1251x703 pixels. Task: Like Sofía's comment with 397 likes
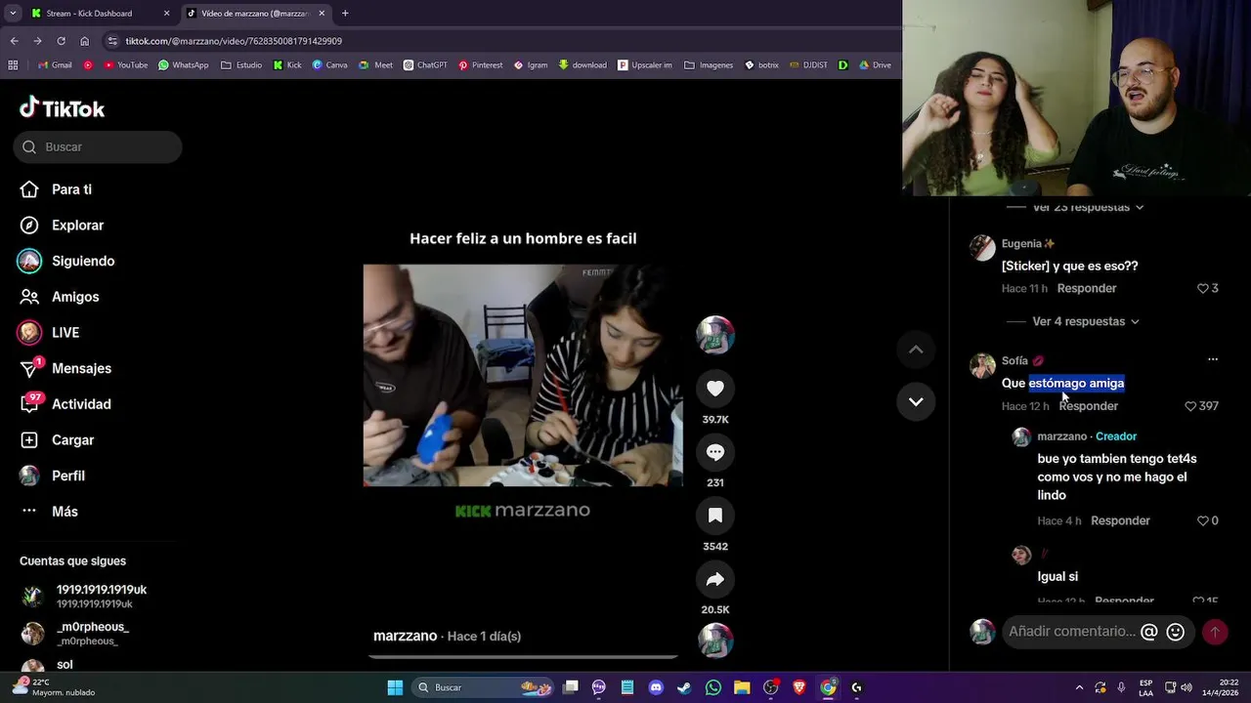pos(1190,406)
